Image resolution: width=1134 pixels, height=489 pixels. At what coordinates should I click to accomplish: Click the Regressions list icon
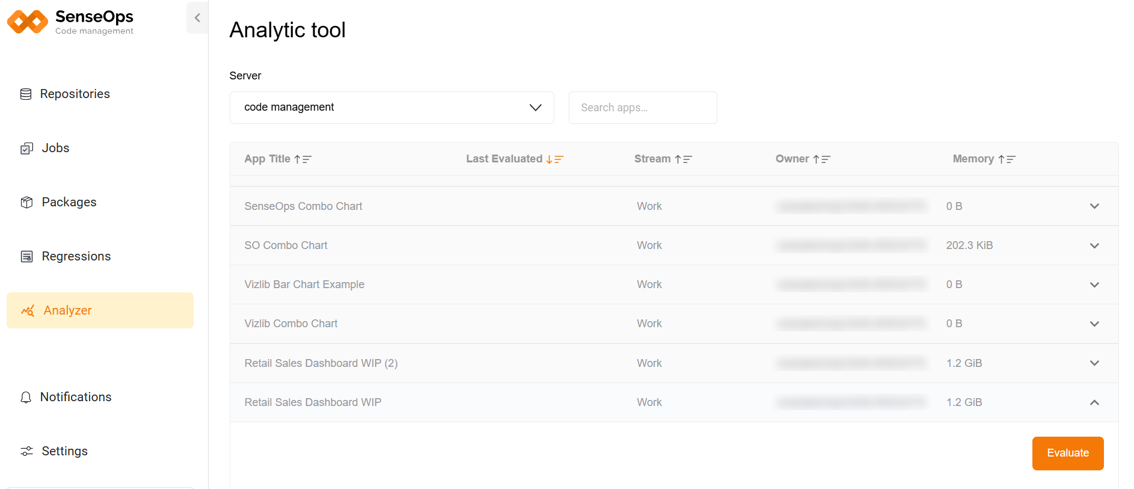coord(26,257)
